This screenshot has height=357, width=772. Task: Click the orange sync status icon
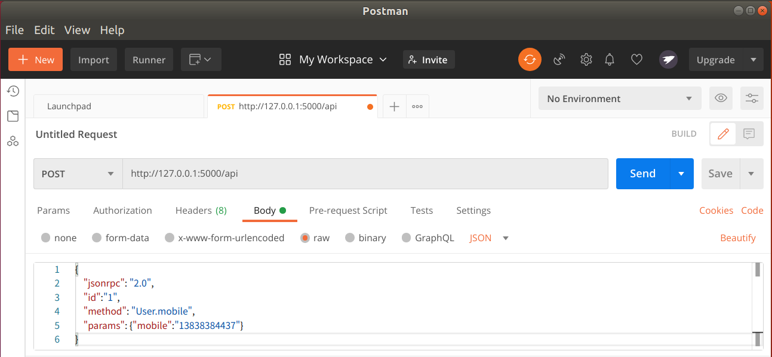tap(530, 60)
